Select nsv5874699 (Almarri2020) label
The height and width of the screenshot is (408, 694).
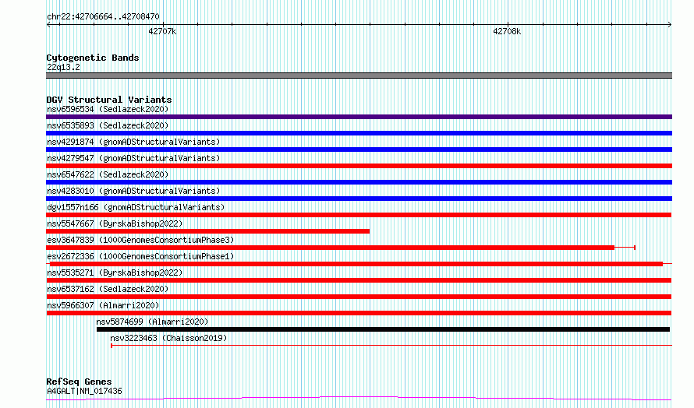152,322
